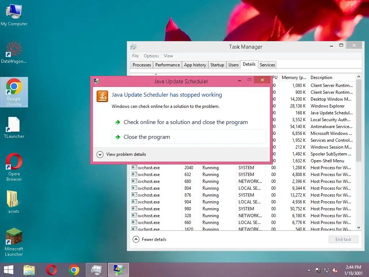Open the Options menu in Task Manager
Screen dimensions: 369x277
(x=151, y=56)
